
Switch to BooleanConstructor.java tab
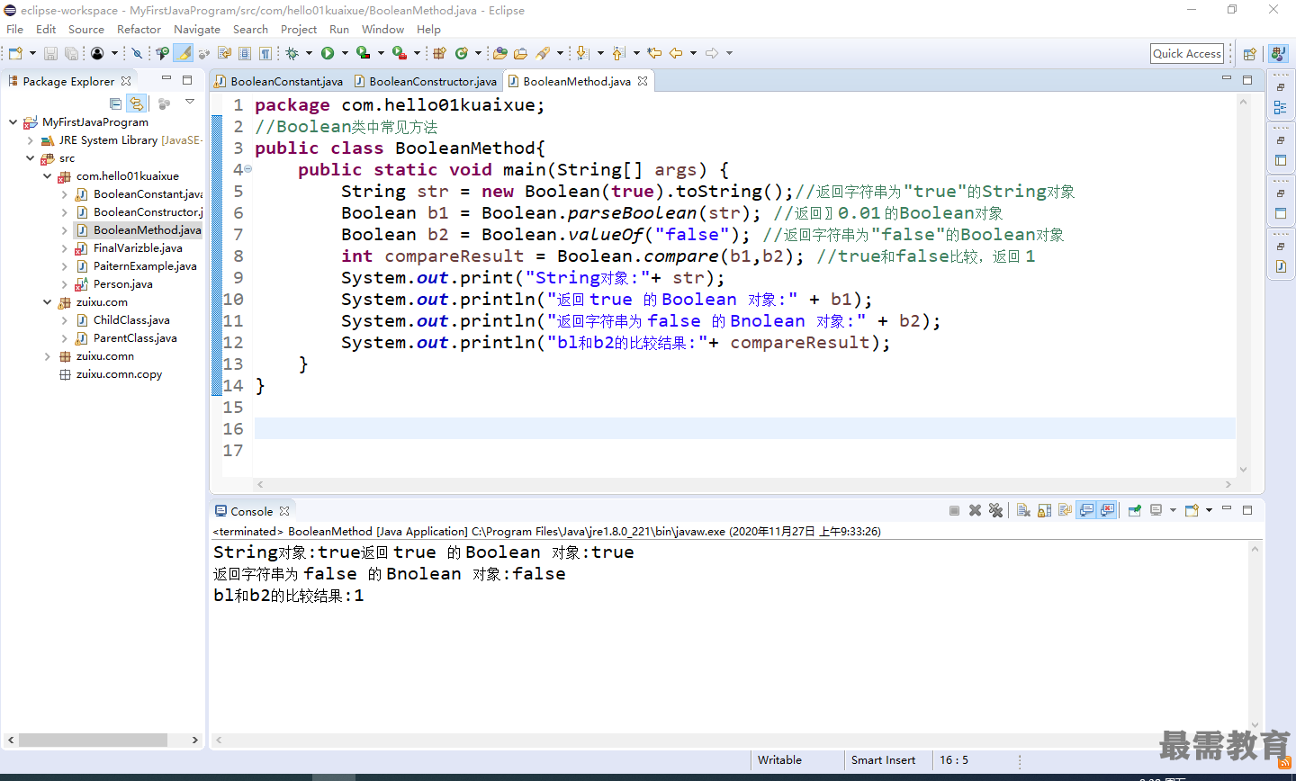pos(426,81)
